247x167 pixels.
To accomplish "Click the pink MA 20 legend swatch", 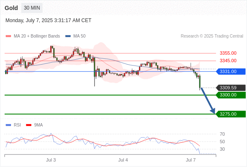I will (x=8, y=36).
